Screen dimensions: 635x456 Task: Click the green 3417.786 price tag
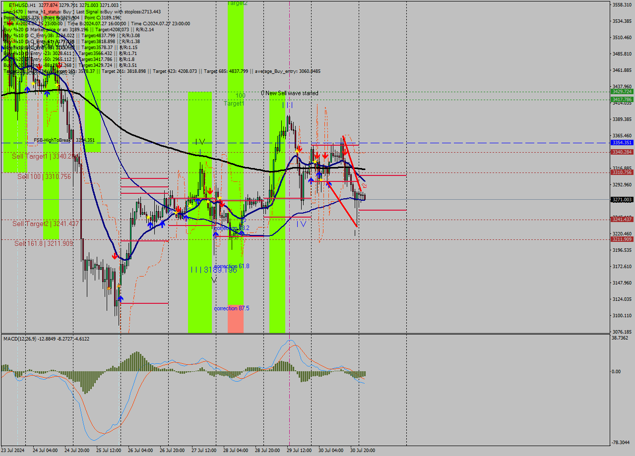(622, 100)
